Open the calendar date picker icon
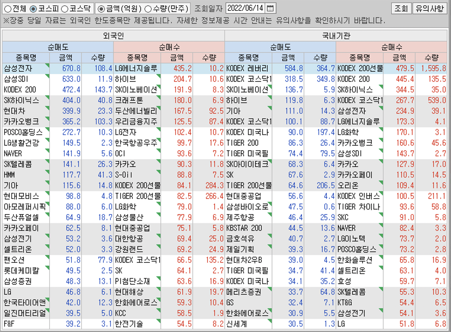 tap(270, 8)
